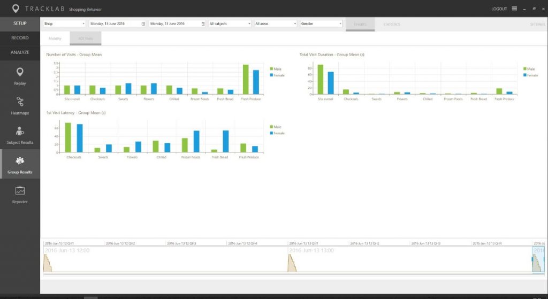Image resolution: width=548 pixels, height=299 pixels.
Task: Switch to the SETUP section
Action: (x=20, y=24)
